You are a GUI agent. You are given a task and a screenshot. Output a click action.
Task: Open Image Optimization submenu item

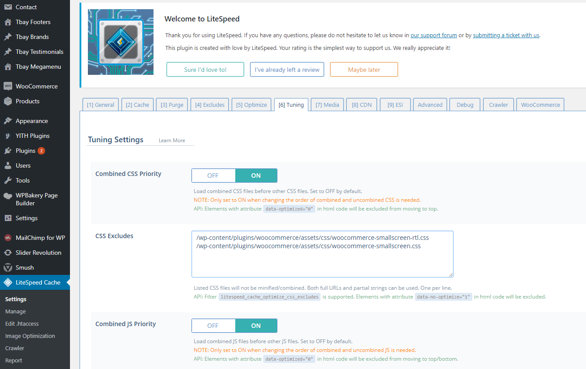pyautogui.click(x=30, y=336)
